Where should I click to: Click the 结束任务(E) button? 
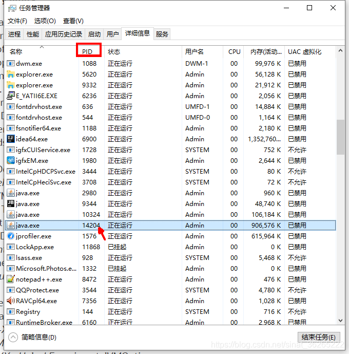[x=319, y=337]
